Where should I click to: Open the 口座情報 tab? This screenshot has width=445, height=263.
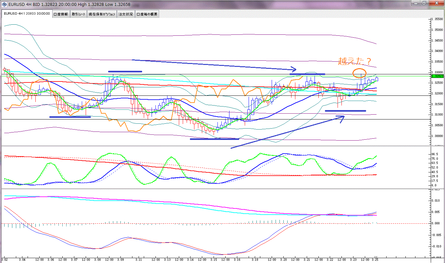click(61, 14)
